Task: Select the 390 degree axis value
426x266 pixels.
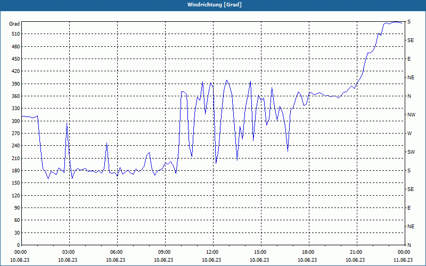Action: tap(16, 84)
